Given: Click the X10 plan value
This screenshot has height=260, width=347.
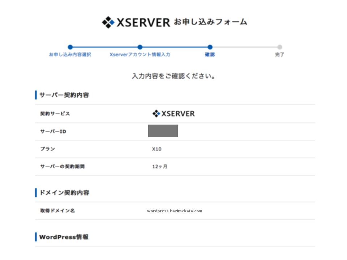Looking at the screenshot, I should pos(157,149).
